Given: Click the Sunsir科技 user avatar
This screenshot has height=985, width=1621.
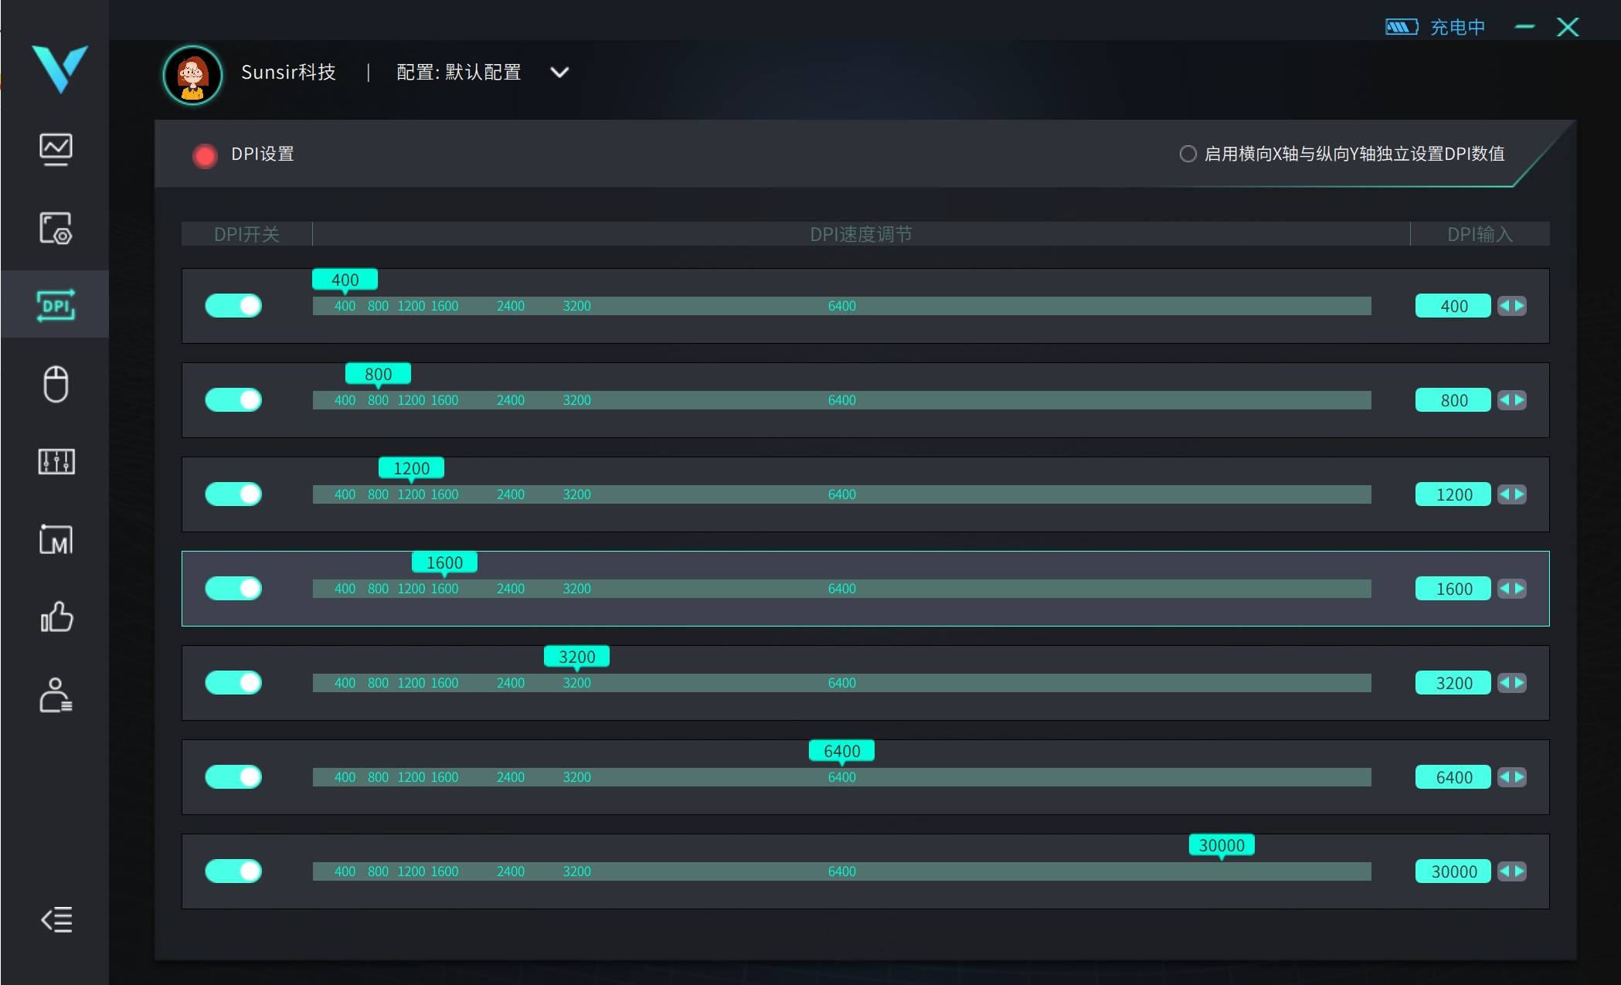Looking at the screenshot, I should [x=192, y=75].
